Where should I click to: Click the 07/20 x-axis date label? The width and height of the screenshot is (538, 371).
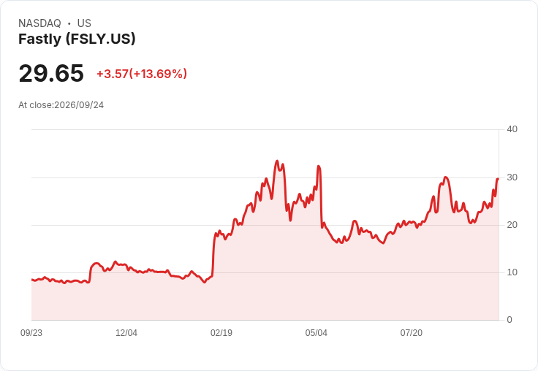click(x=411, y=333)
